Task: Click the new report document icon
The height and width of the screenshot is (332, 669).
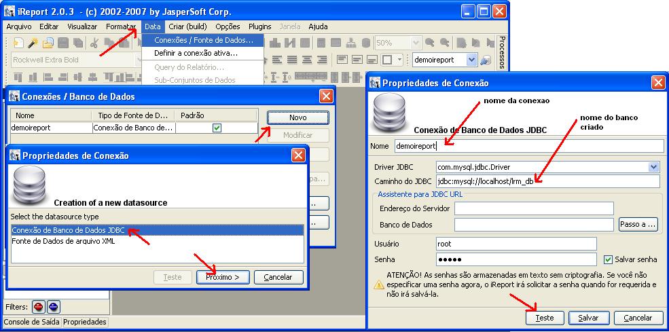Action: pos(18,43)
